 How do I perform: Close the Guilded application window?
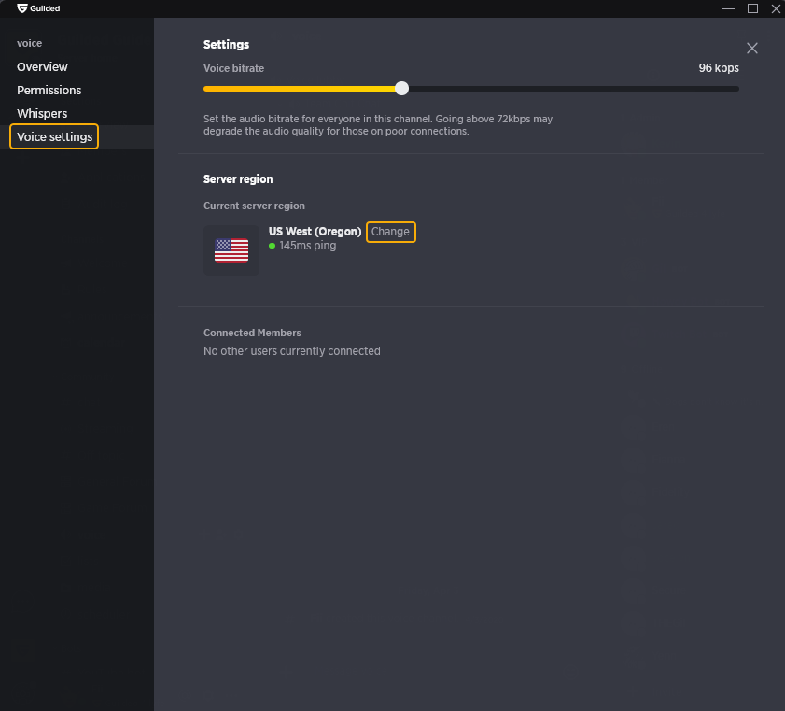coord(776,8)
